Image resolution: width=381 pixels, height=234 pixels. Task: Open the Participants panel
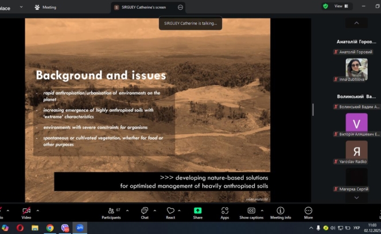pyautogui.click(x=110, y=212)
